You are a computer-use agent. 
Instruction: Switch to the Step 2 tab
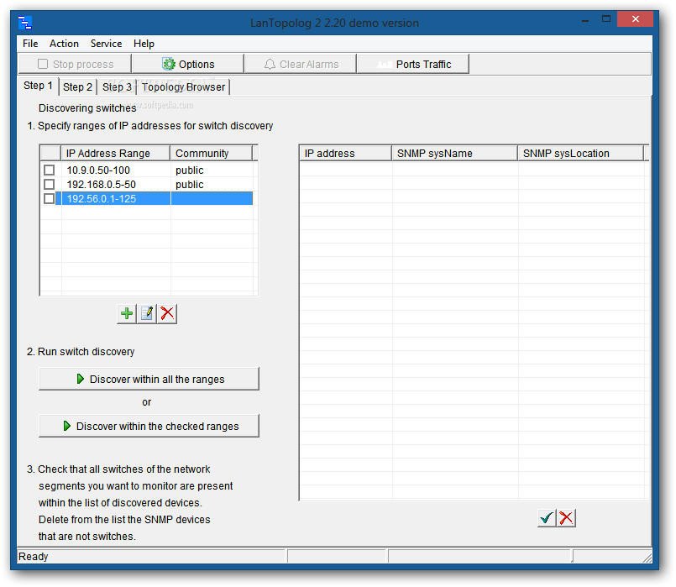77,87
